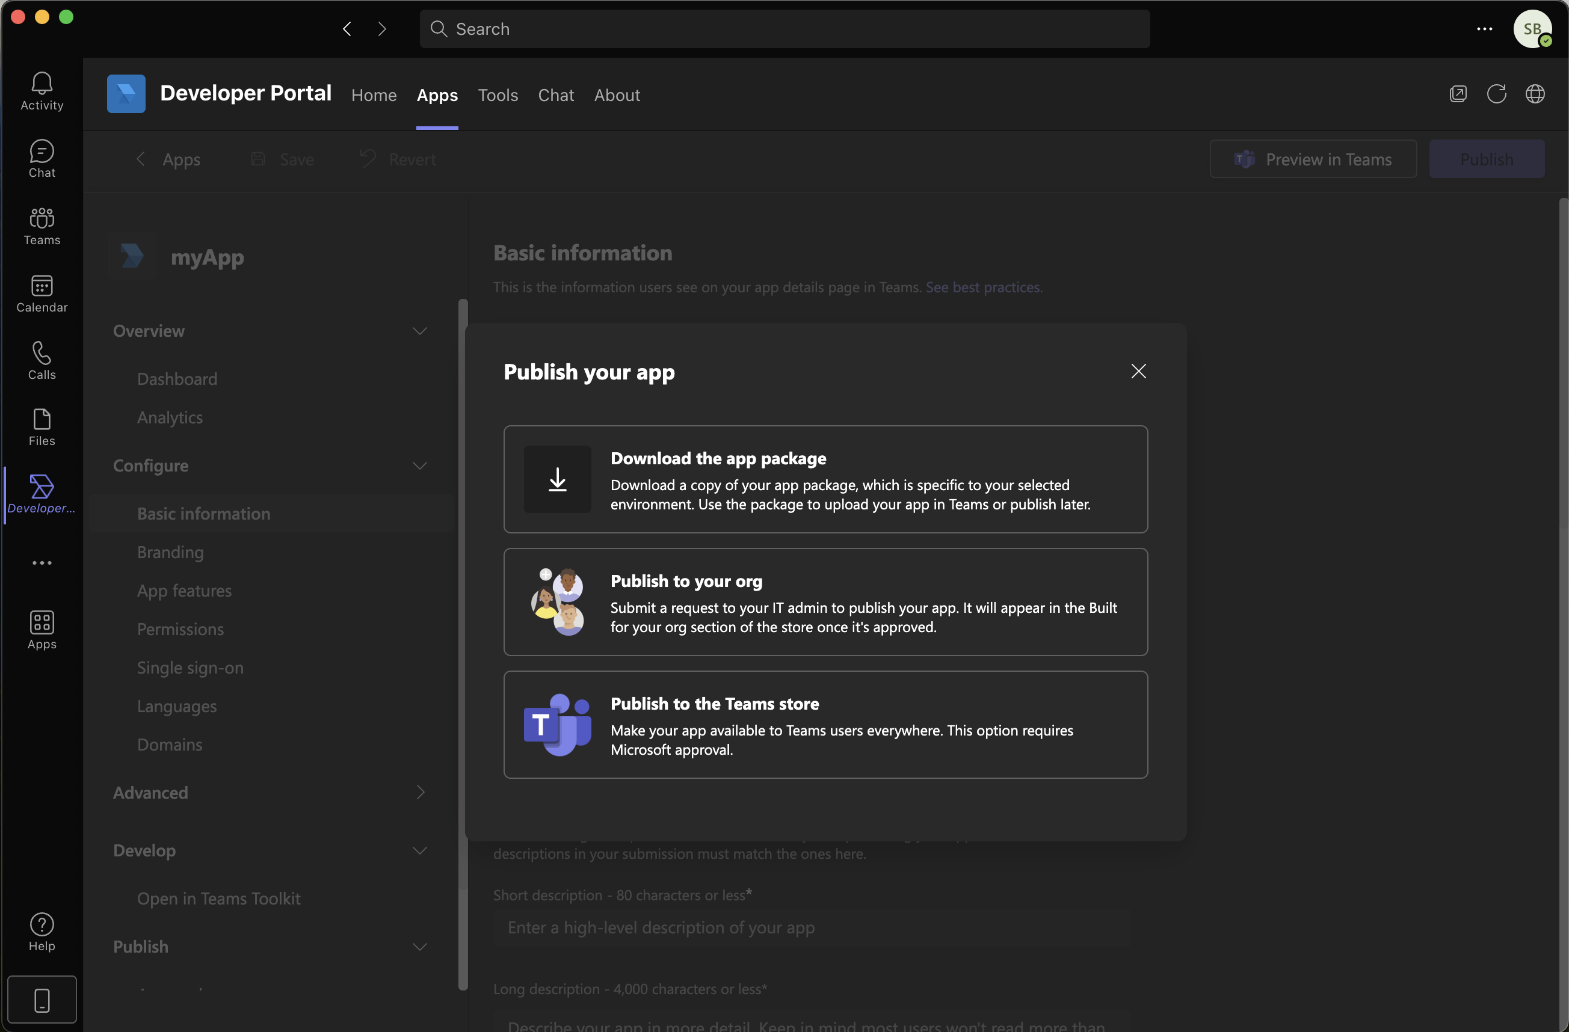This screenshot has height=1032, width=1569.
Task: Click the refresh/update toolbar icon
Action: 1497,93
